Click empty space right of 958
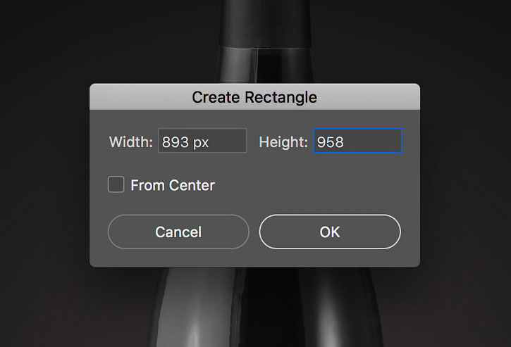511x347 pixels. tap(371, 141)
